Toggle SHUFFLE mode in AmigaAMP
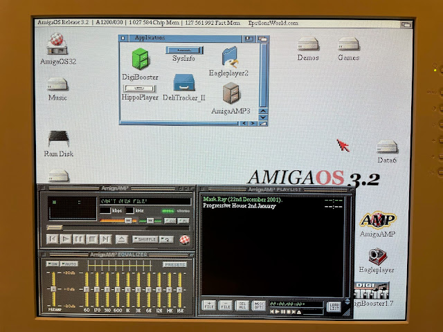Viewport: 443px width, 332px height. click(x=145, y=239)
